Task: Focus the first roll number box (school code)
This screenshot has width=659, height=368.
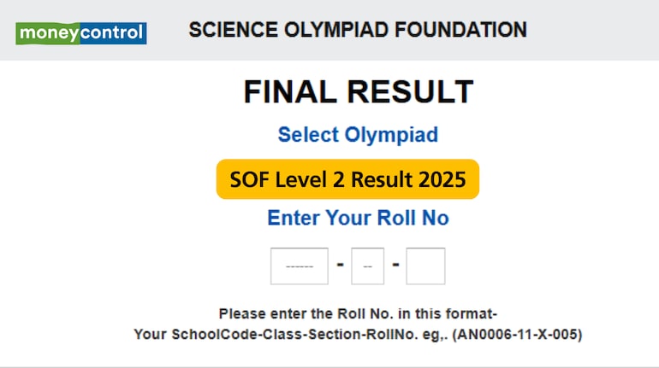Action: click(299, 266)
